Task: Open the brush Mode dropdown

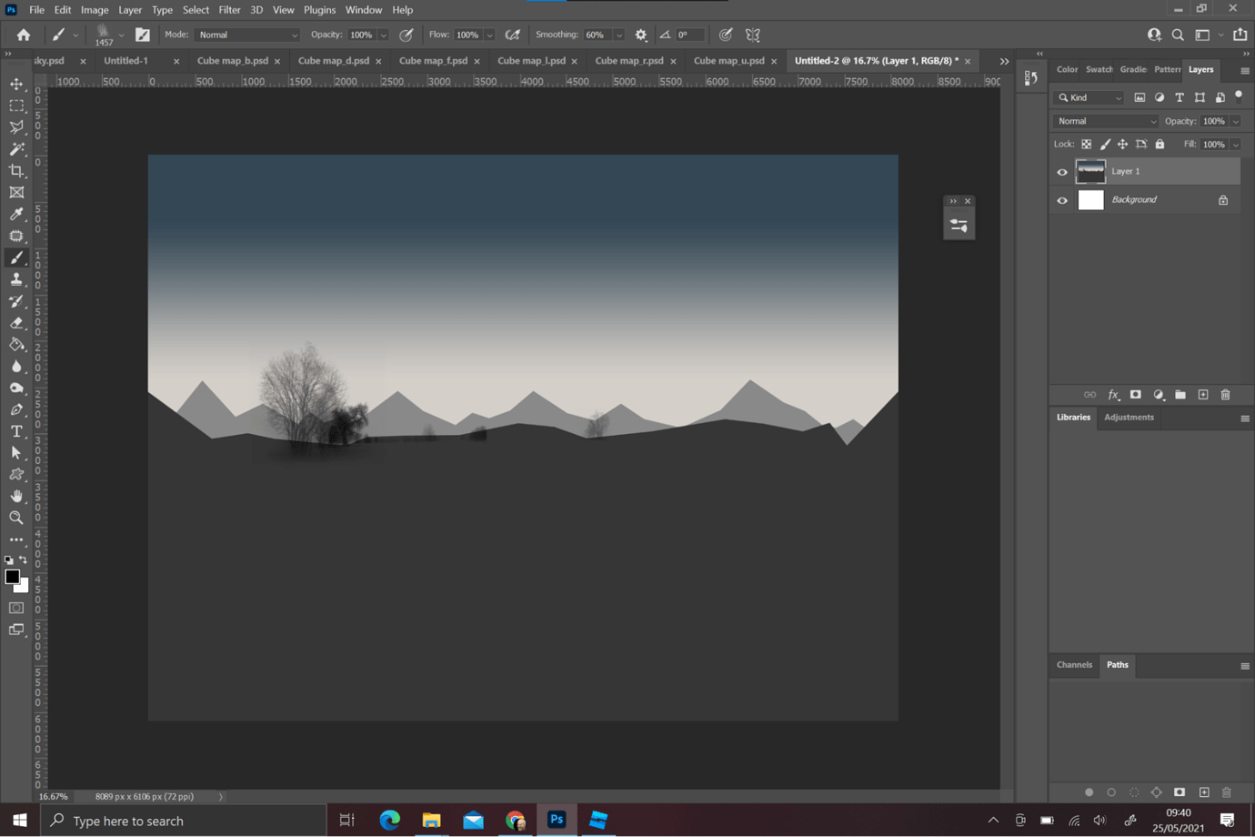Action: pyautogui.click(x=246, y=34)
